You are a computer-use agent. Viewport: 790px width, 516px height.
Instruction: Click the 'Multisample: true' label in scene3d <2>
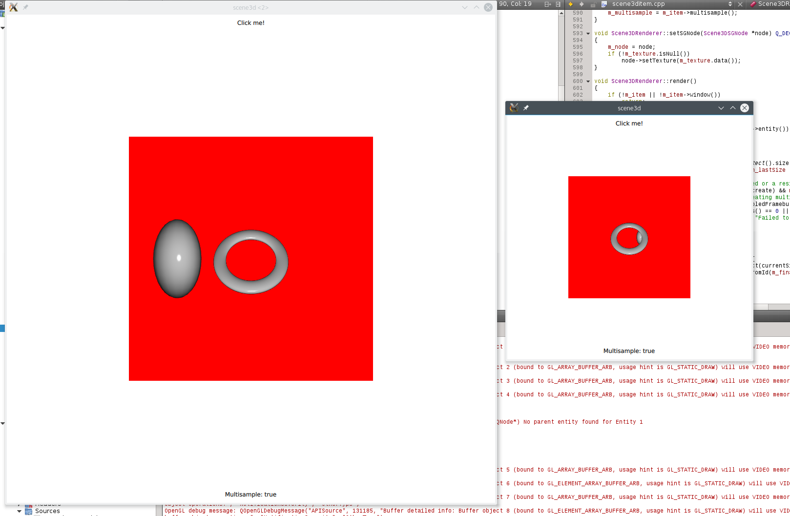(x=251, y=495)
